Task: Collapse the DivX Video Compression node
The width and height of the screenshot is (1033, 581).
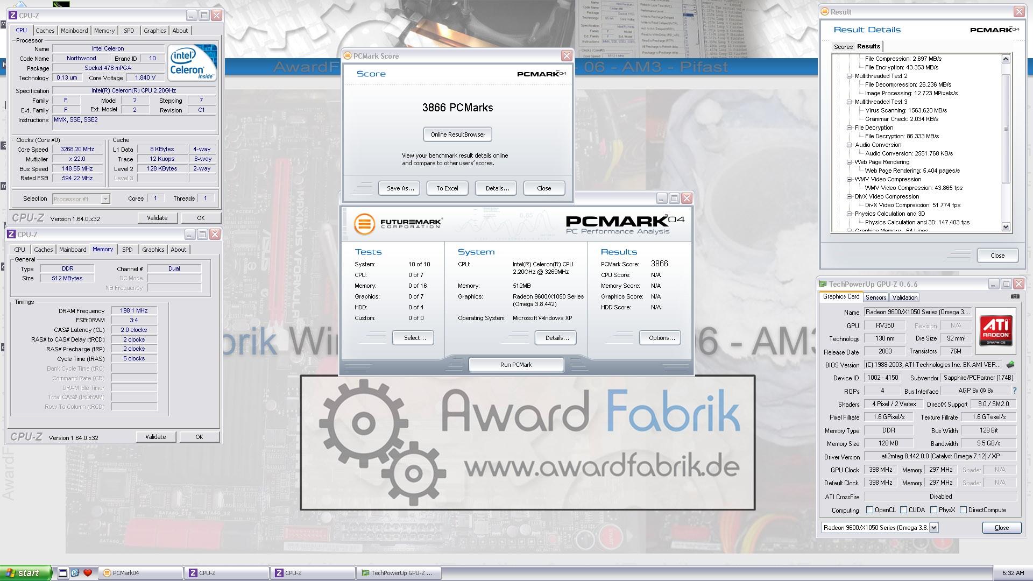Action: pyautogui.click(x=850, y=196)
